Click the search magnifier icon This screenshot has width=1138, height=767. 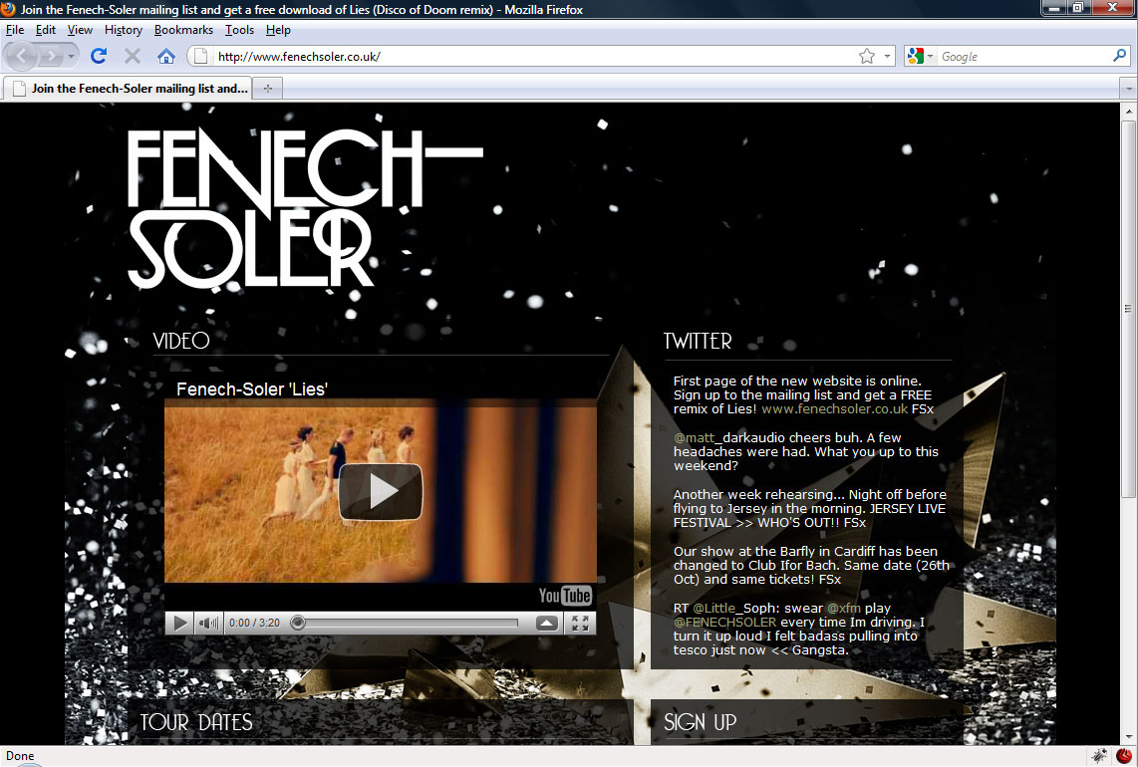pos(1120,55)
